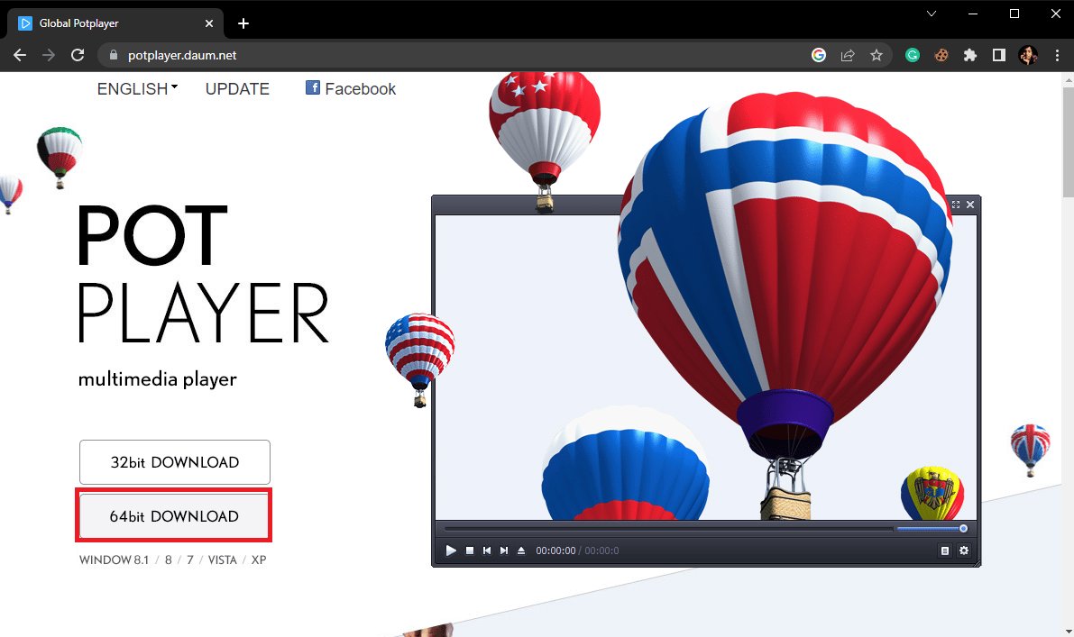Click the page vertical scrollbar

pos(1068,354)
